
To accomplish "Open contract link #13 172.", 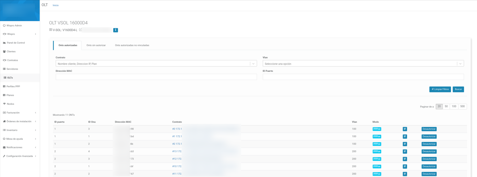I will click(x=177, y=152).
